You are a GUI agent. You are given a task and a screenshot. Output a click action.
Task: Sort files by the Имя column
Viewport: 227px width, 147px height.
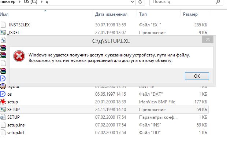pyautogui.click(x=4, y=14)
